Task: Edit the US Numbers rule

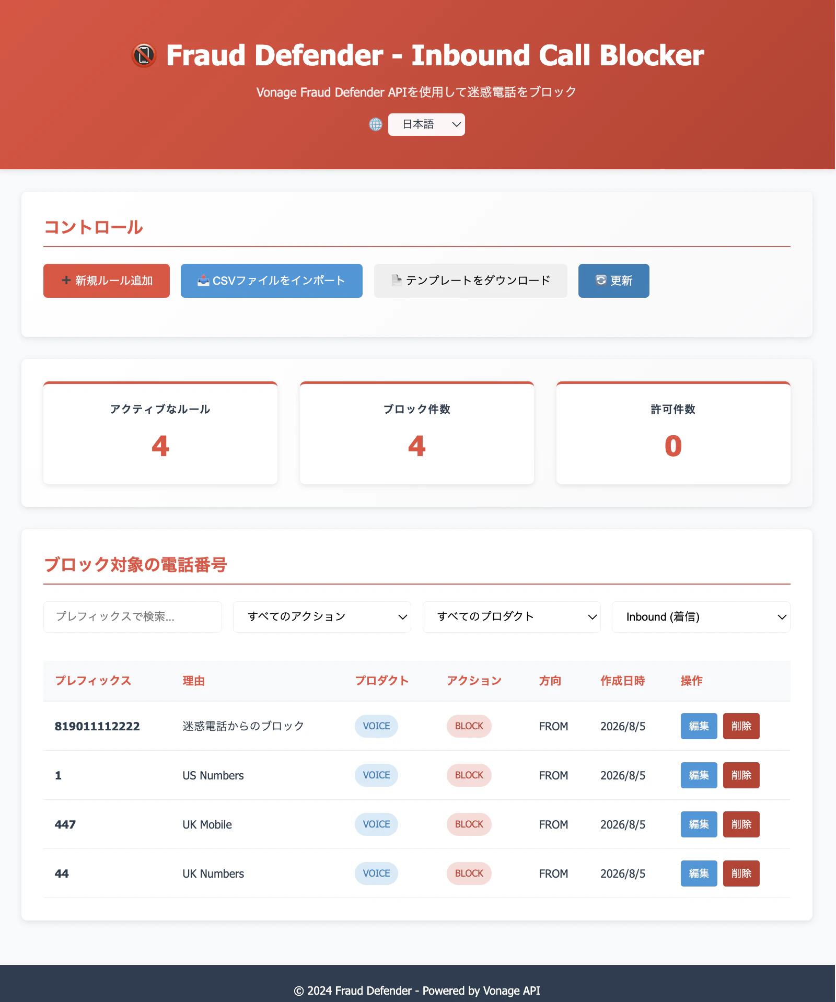Action: (x=699, y=775)
